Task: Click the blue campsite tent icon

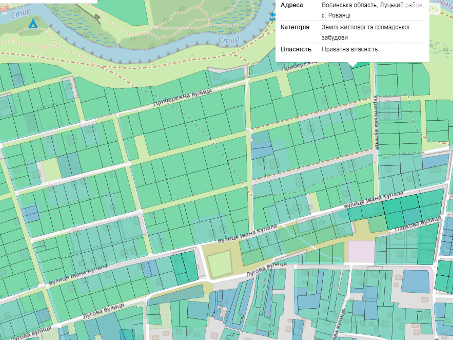Action: [x=33, y=23]
